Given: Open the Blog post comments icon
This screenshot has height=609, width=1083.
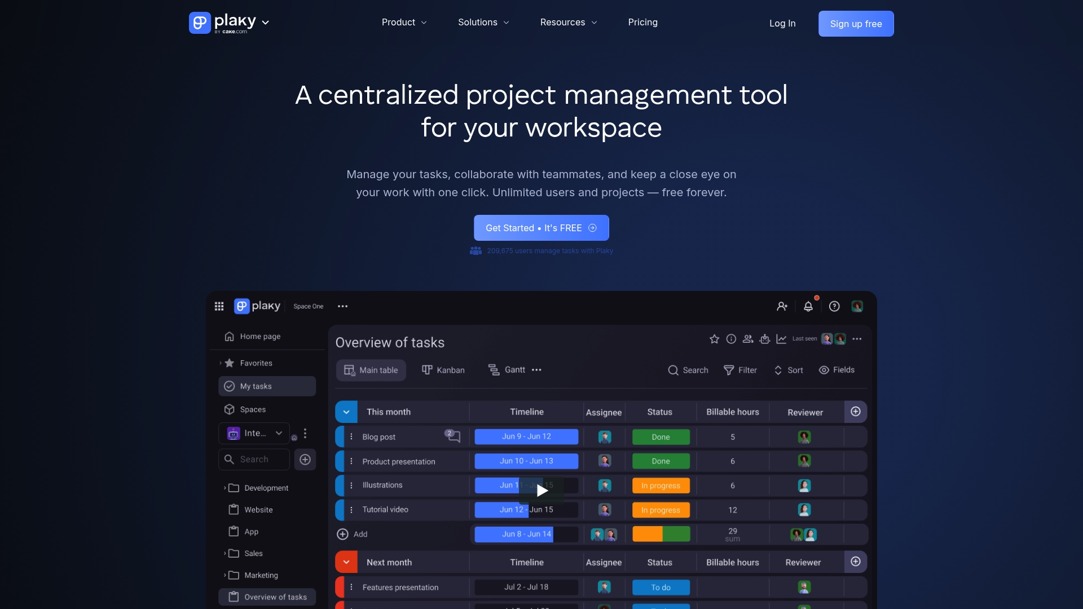Looking at the screenshot, I should pyautogui.click(x=452, y=436).
